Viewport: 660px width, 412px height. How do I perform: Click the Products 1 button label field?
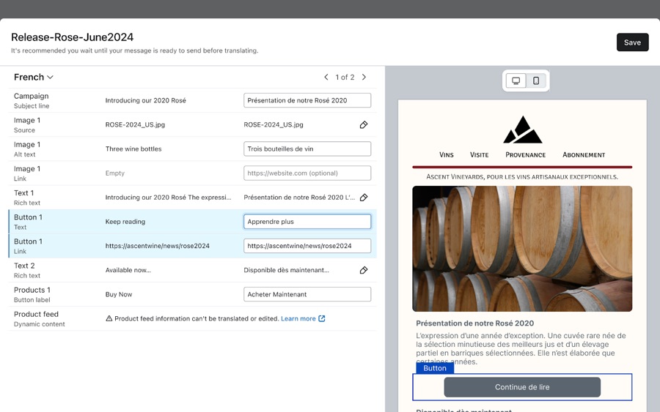click(x=307, y=294)
